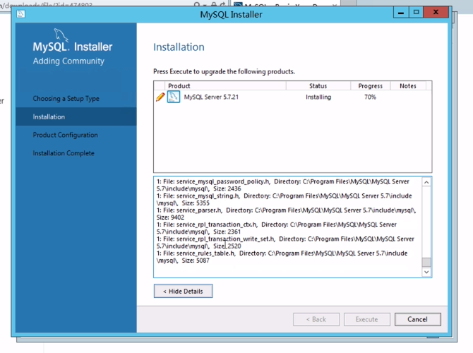Select the MySQL Server 5.7.21 row text

pyautogui.click(x=211, y=97)
